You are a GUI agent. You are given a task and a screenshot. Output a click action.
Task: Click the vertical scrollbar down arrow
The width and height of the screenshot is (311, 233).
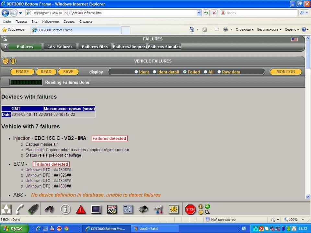[308, 197]
